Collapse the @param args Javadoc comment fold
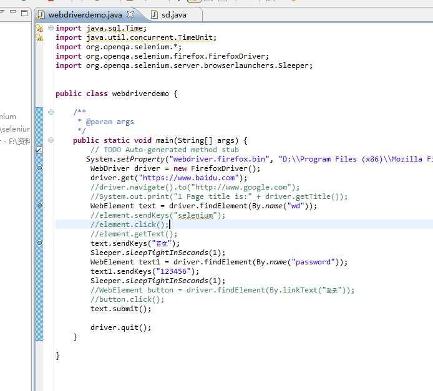 (51, 112)
